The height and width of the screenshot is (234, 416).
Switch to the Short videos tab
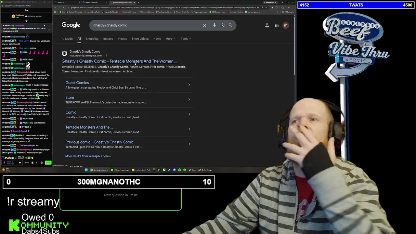(140, 39)
